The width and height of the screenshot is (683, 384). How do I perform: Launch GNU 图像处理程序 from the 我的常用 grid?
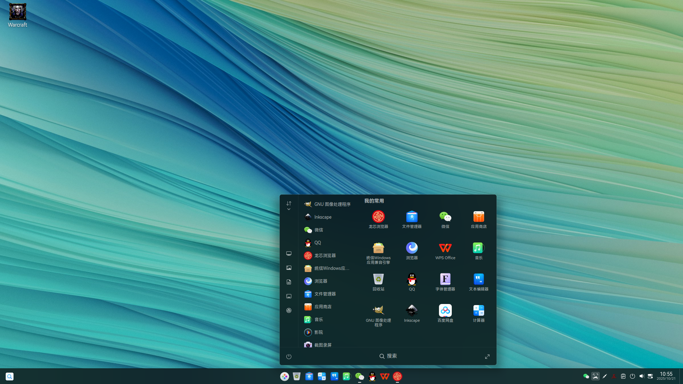[x=378, y=315]
